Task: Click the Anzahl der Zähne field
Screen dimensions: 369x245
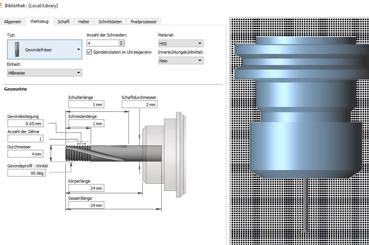Action: (x=25, y=138)
